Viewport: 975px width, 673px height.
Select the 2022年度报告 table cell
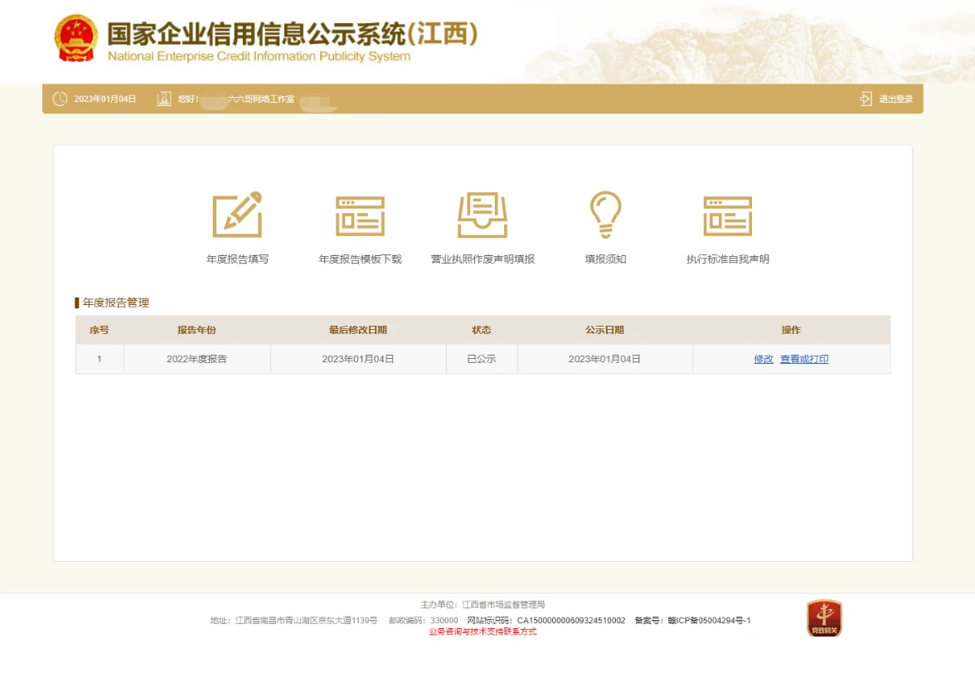point(196,360)
